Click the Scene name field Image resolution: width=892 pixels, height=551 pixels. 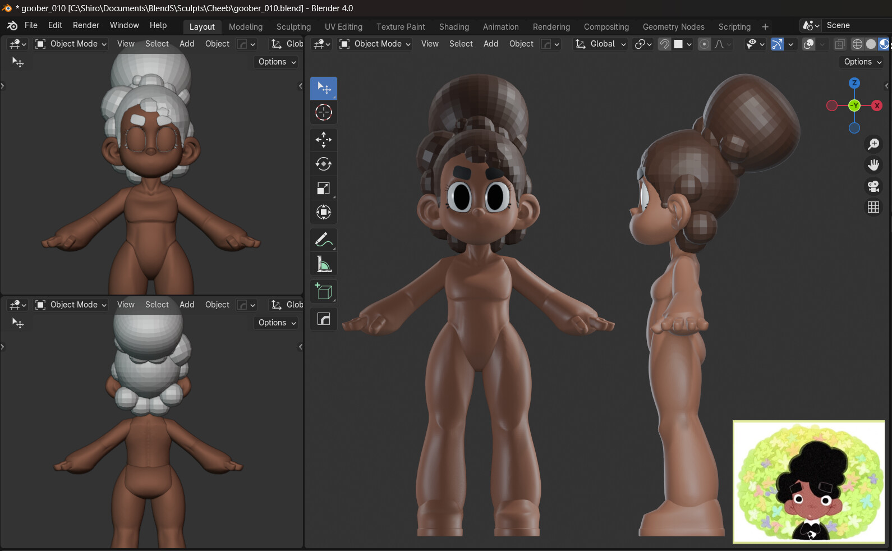click(x=857, y=26)
